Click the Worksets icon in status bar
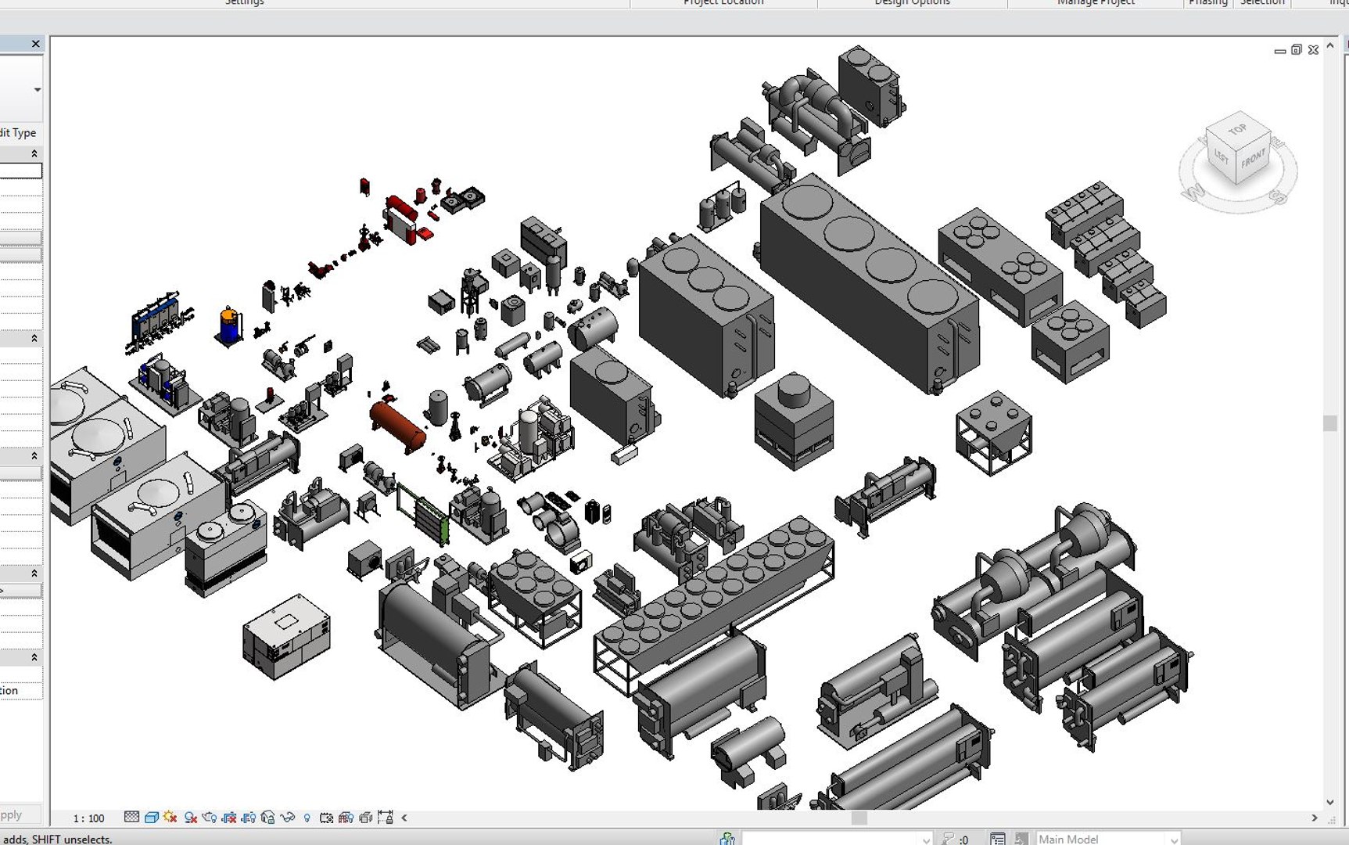This screenshot has height=845, width=1349. tap(727, 839)
